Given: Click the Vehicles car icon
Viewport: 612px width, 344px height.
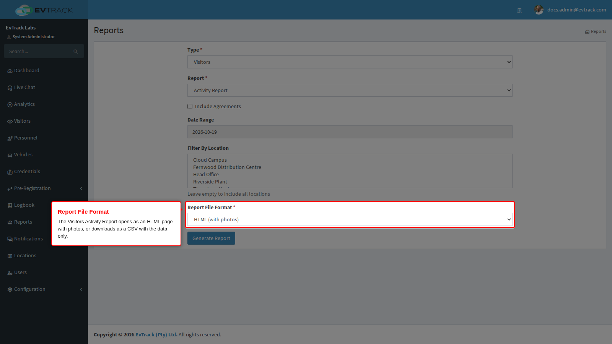Looking at the screenshot, I should (10, 155).
